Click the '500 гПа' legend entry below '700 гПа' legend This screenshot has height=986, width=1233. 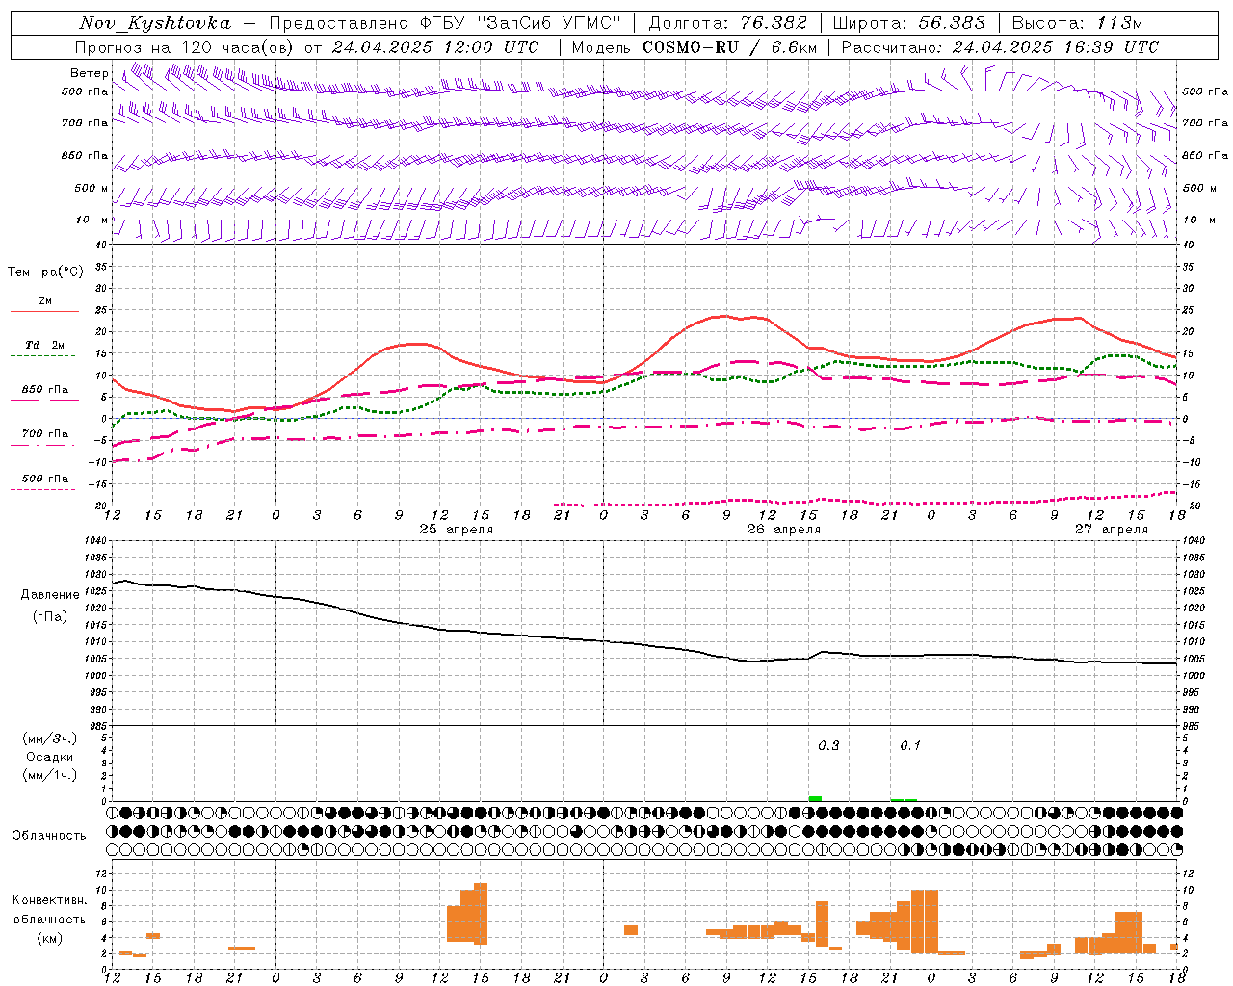(45, 479)
